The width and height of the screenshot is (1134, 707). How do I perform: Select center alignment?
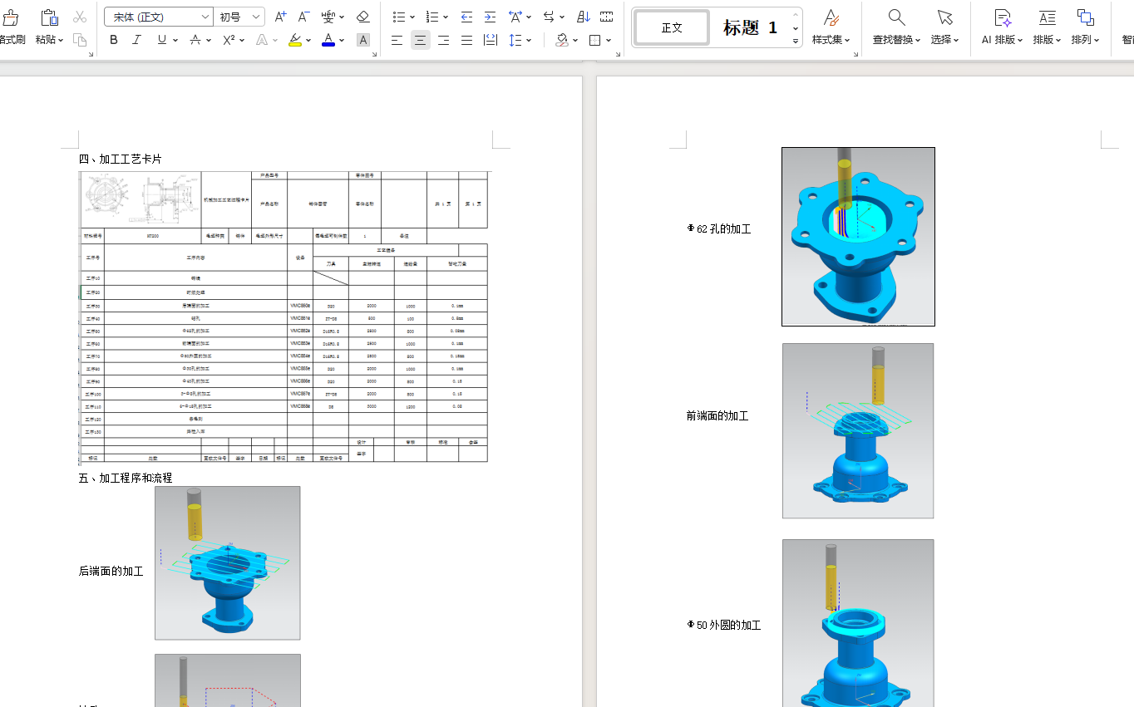pyautogui.click(x=421, y=40)
